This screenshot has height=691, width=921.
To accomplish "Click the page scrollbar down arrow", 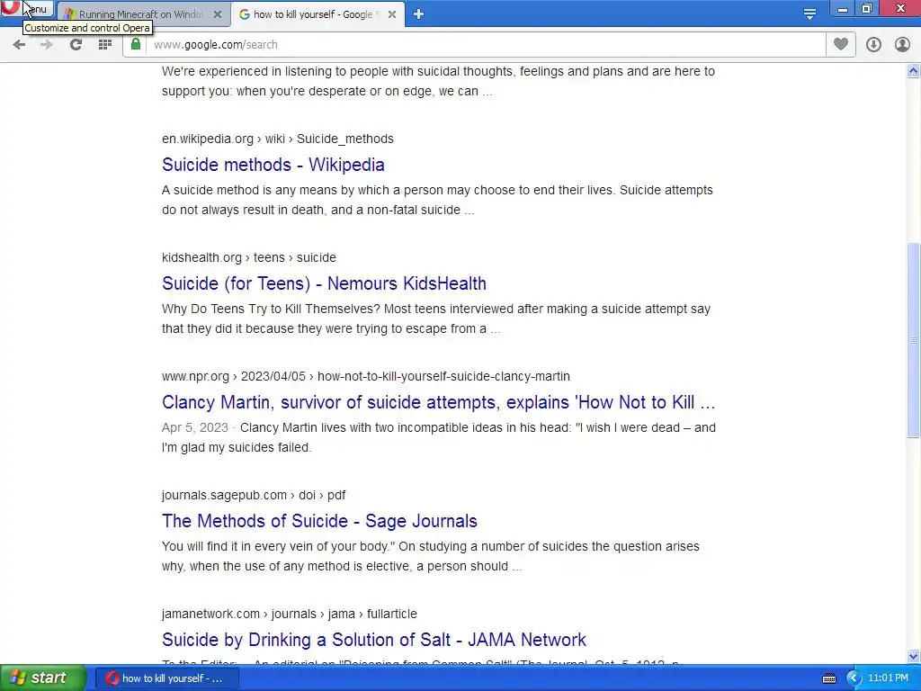I will coord(914,656).
